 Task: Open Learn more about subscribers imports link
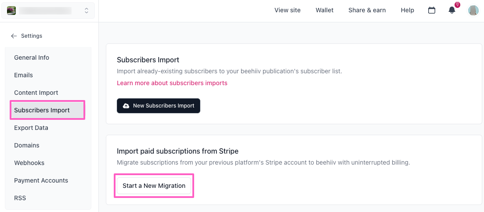point(172,83)
